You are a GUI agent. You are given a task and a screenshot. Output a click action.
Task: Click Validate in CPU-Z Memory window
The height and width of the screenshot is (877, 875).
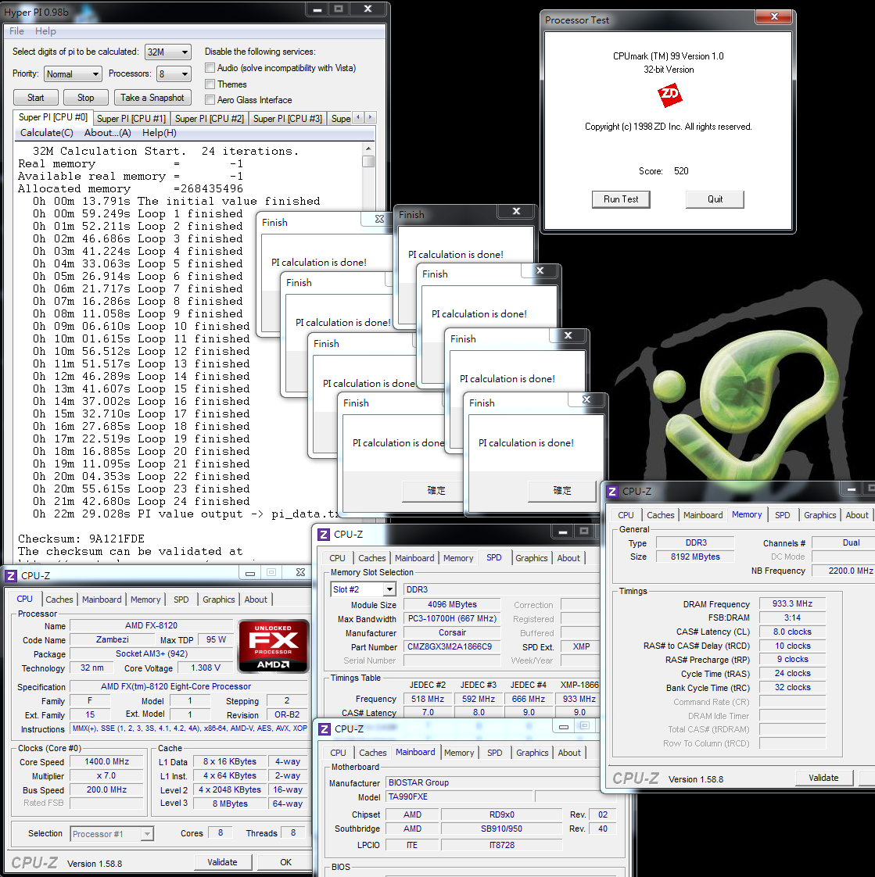pyautogui.click(x=824, y=778)
